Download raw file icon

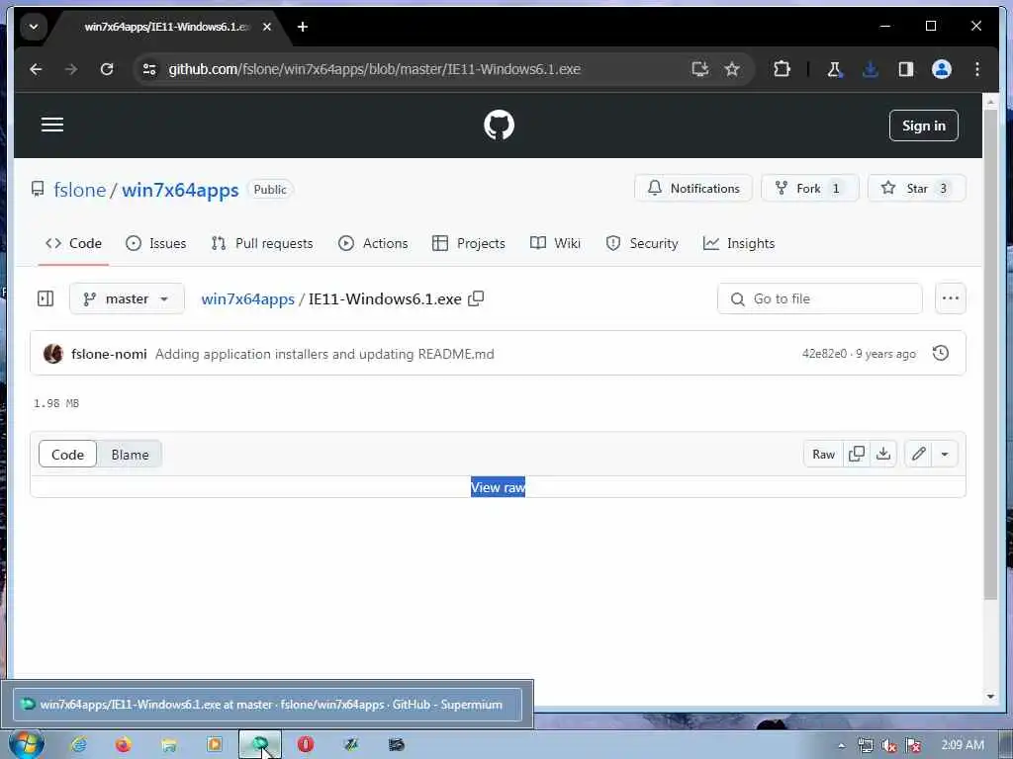883,455
